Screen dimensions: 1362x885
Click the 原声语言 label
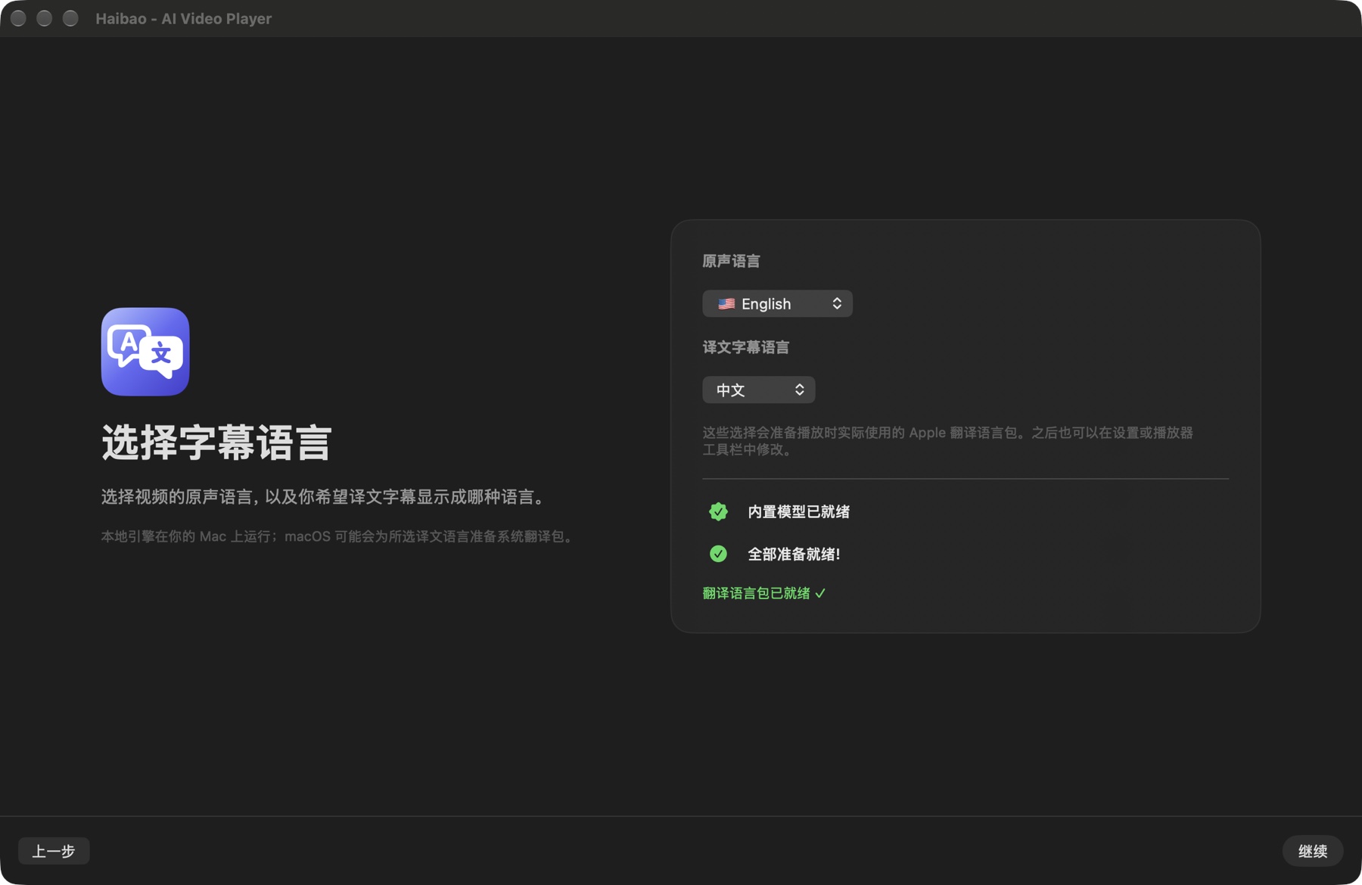click(x=731, y=262)
